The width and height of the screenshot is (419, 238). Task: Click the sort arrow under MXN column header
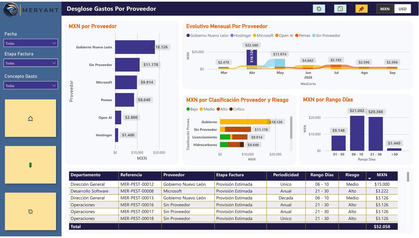pos(370,179)
